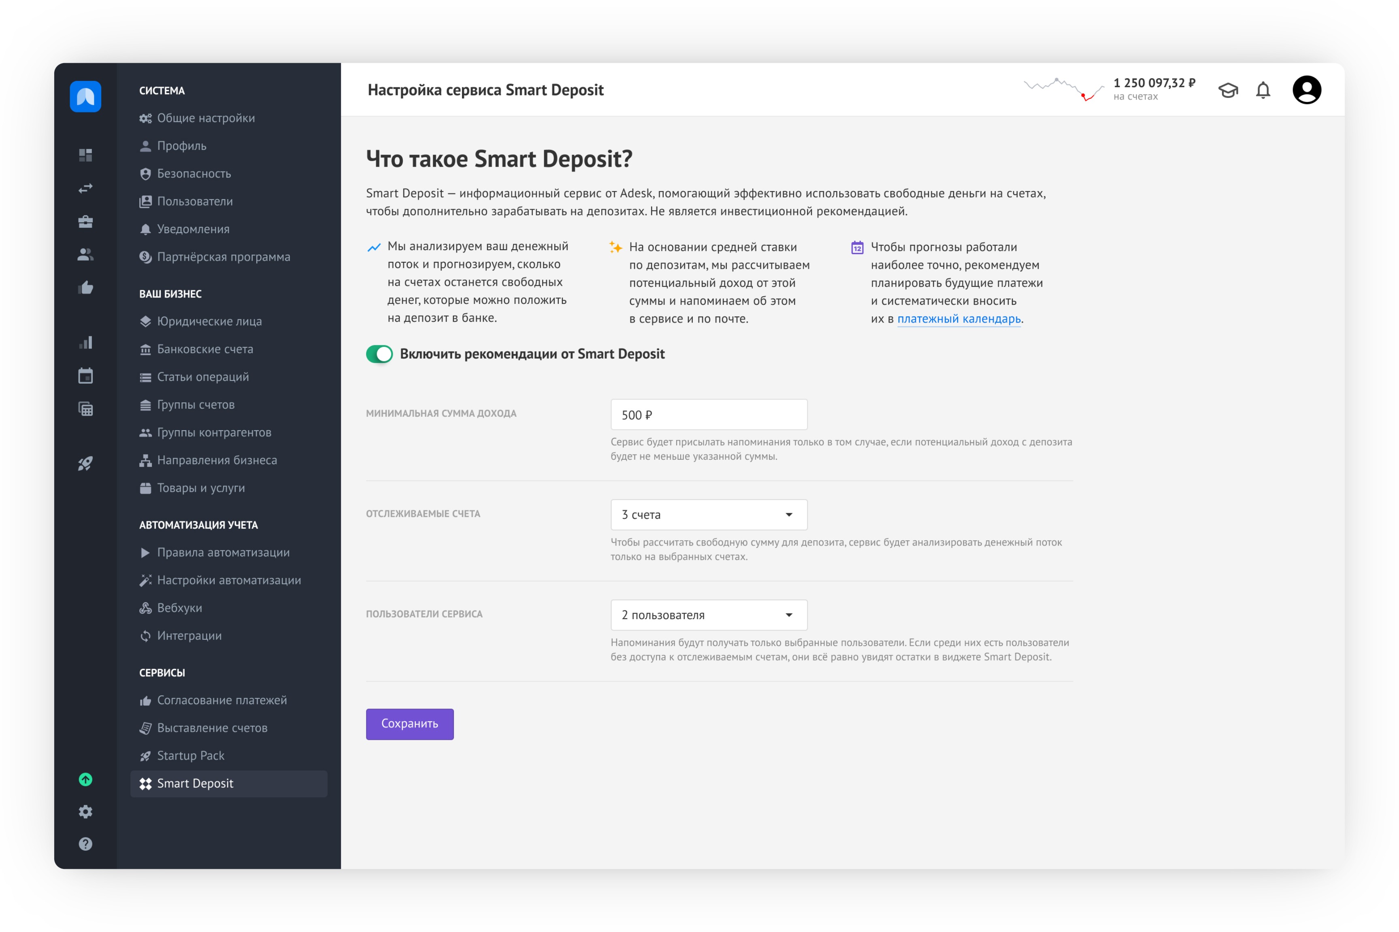Open Партнёрская программа menu item
Image resolution: width=1399 pixels, height=932 pixels.
[228, 257]
